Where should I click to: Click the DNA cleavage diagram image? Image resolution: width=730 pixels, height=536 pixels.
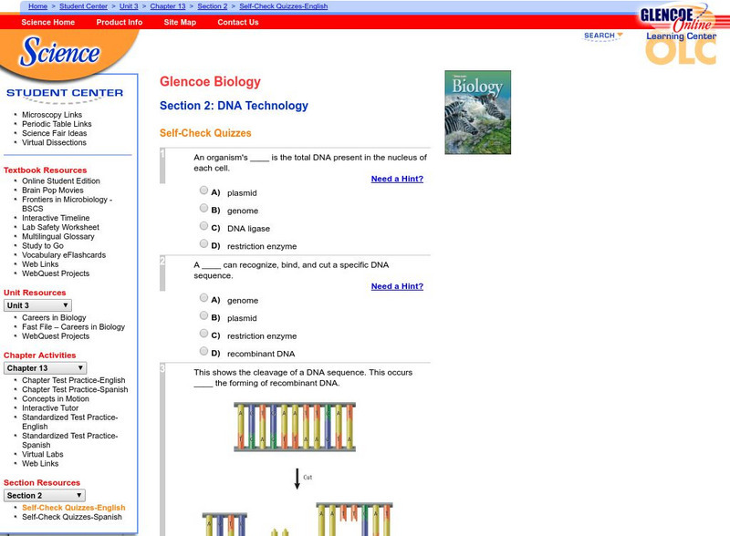pos(298,469)
